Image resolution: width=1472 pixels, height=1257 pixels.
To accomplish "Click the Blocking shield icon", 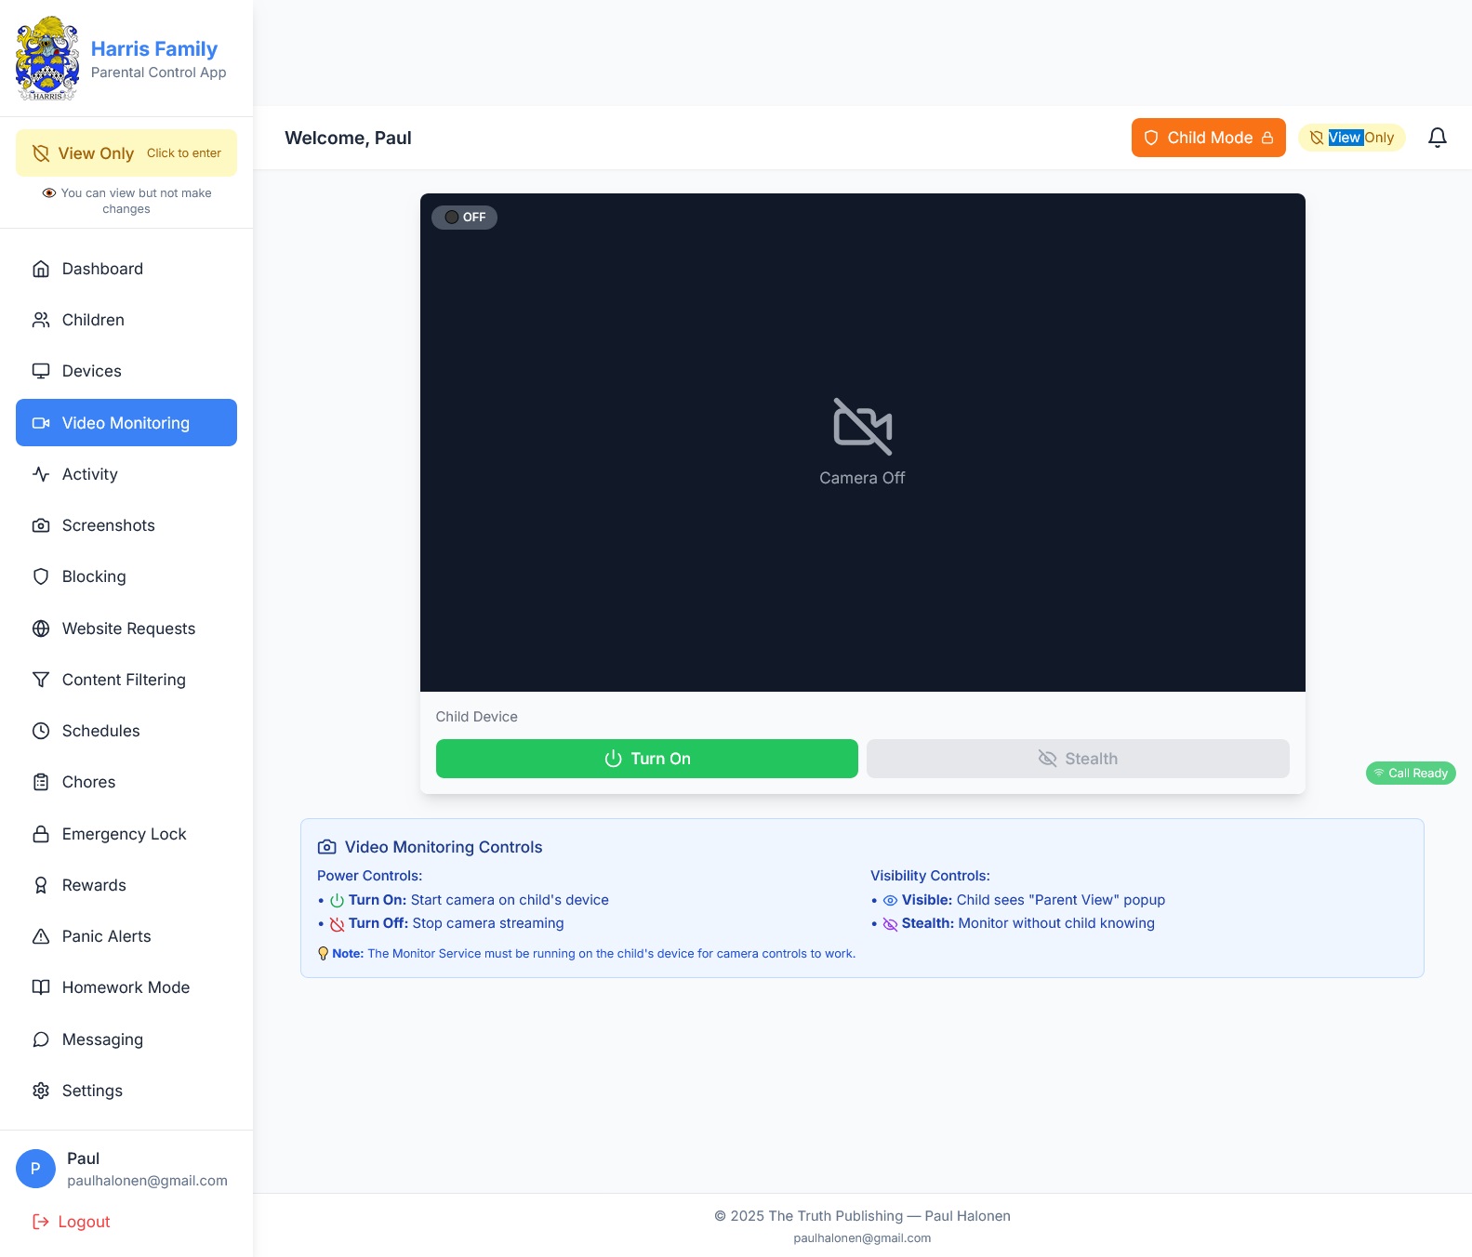I will click(x=41, y=576).
